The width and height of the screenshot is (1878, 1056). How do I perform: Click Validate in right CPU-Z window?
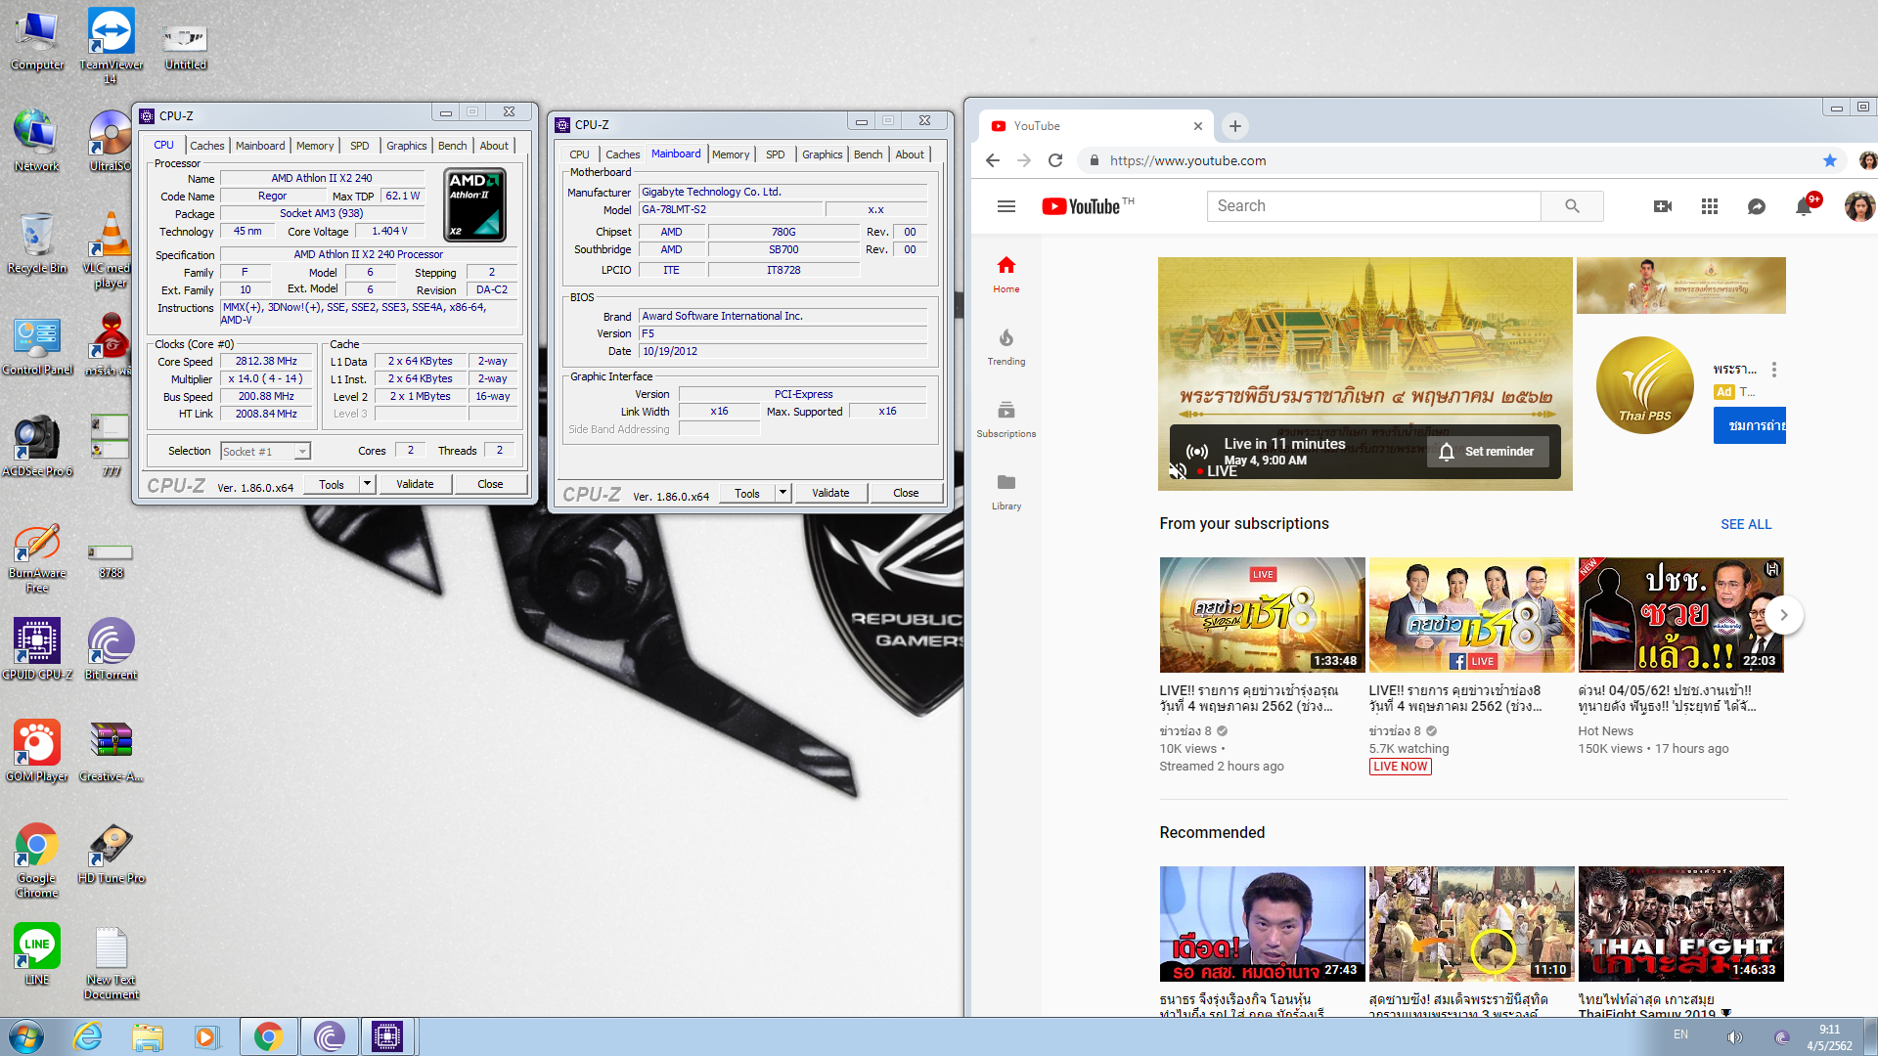click(830, 493)
